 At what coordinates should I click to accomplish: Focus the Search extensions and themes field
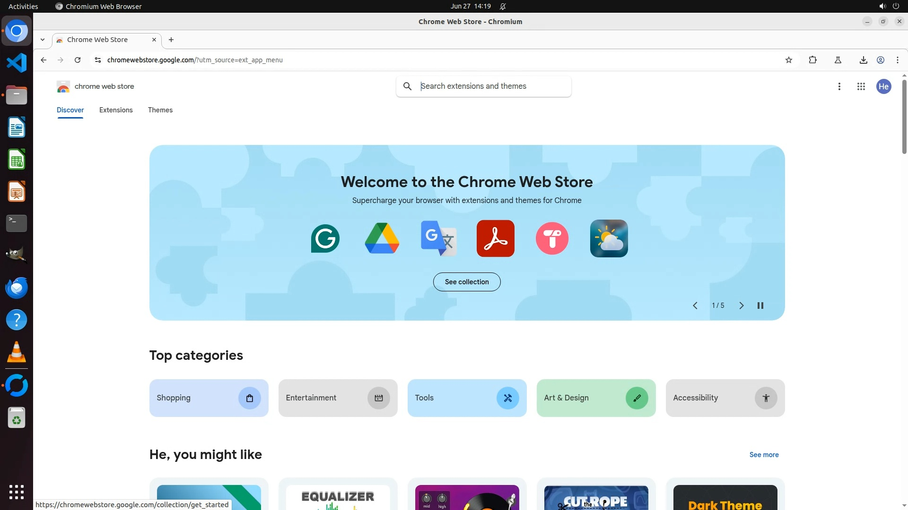coord(492,86)
